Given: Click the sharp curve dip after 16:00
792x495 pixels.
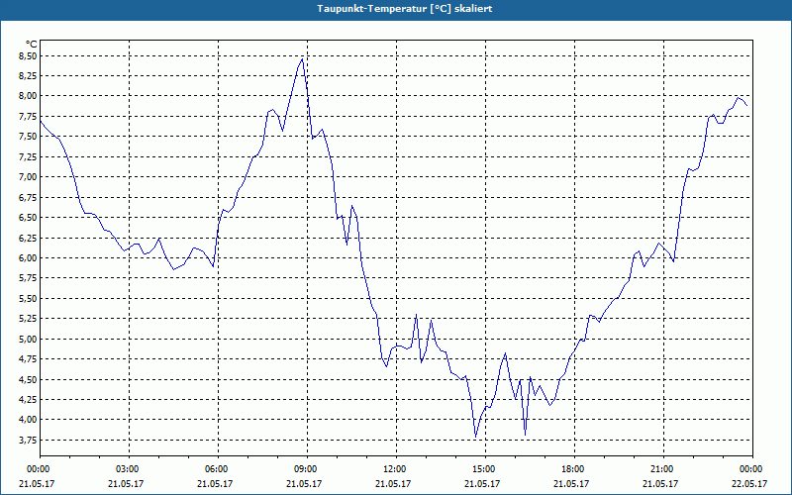Looking at the screenshot, I should (526, 435).
